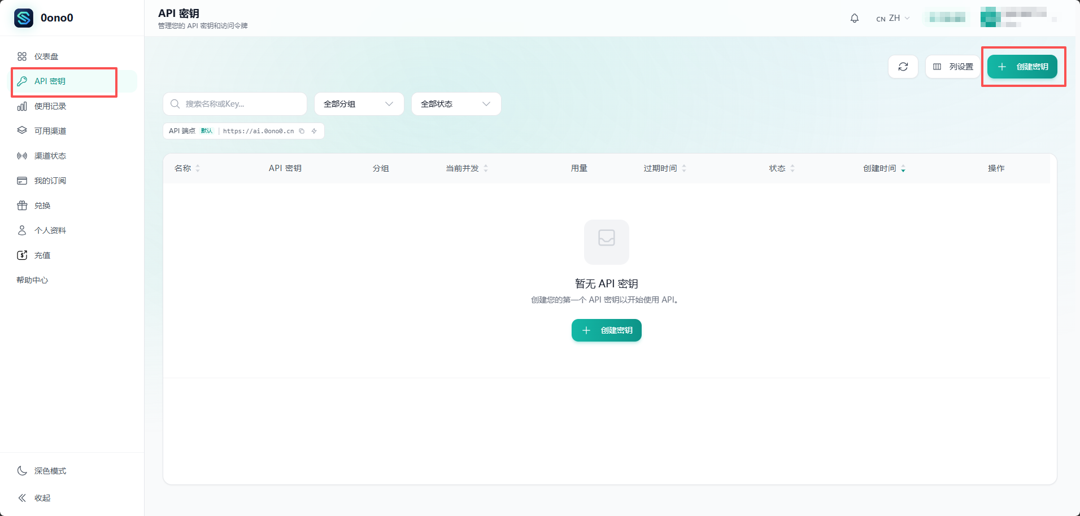Image resolution: width=1080 pixels, height=516 pixels.
Task: Open 帮助中心 help center
Action: click(32, 280)
